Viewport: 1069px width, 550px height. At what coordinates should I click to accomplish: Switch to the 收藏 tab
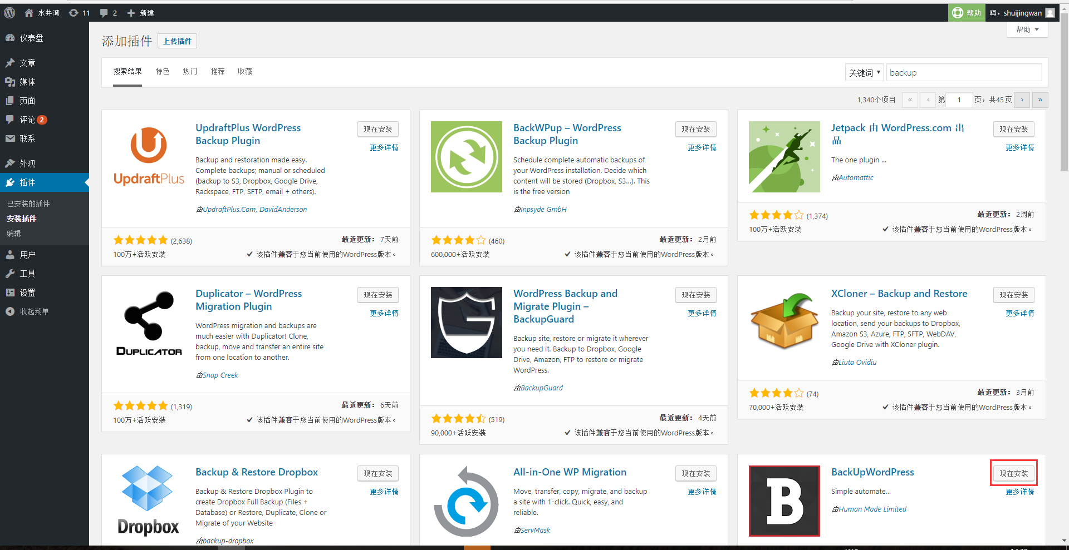click(x=245, y=71)
